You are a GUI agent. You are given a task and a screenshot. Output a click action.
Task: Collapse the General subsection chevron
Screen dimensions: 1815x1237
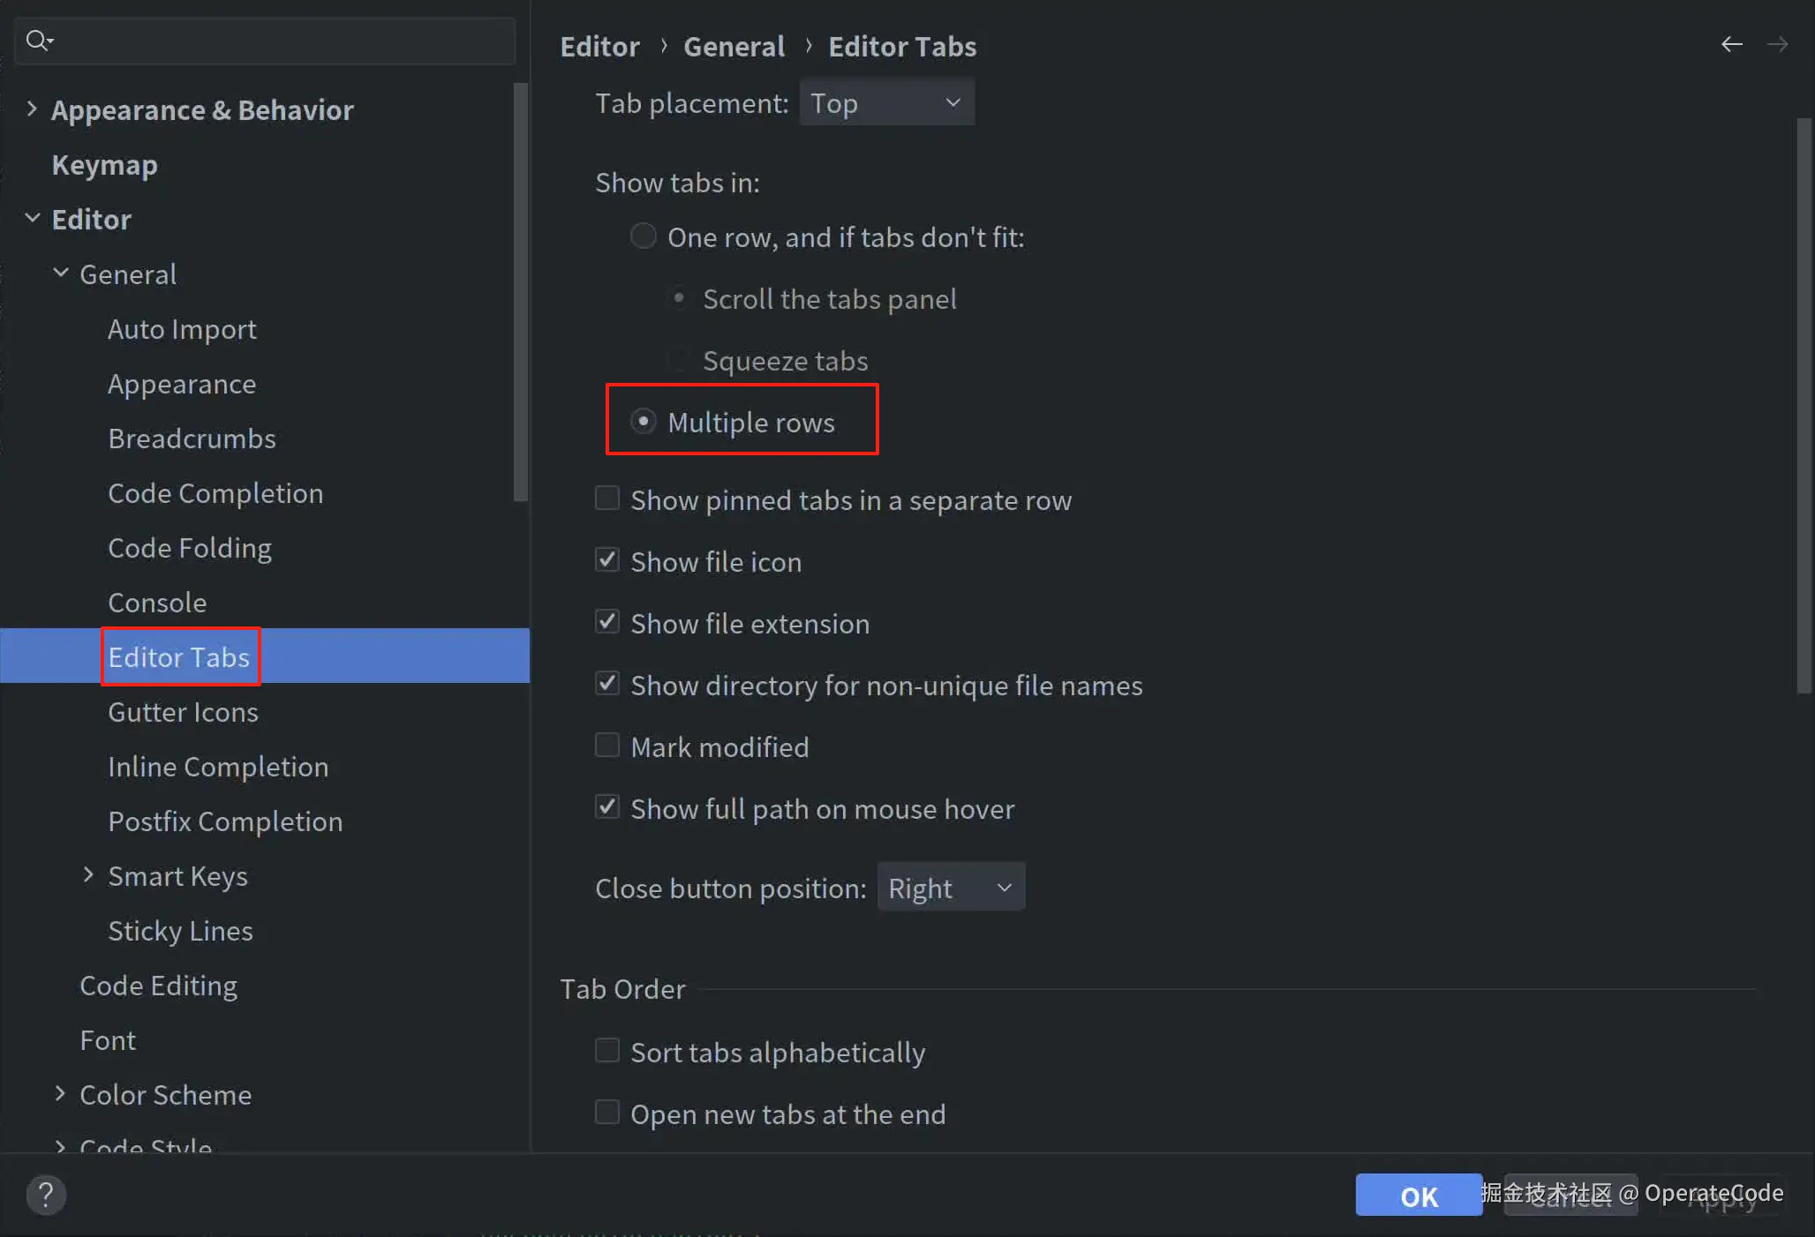60,274
